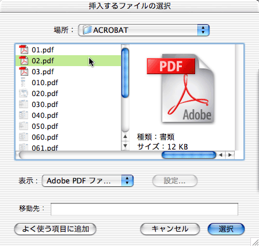
Task: Click the ACROBAT folder icon in location popup
Action: click(x=87, y=30)
